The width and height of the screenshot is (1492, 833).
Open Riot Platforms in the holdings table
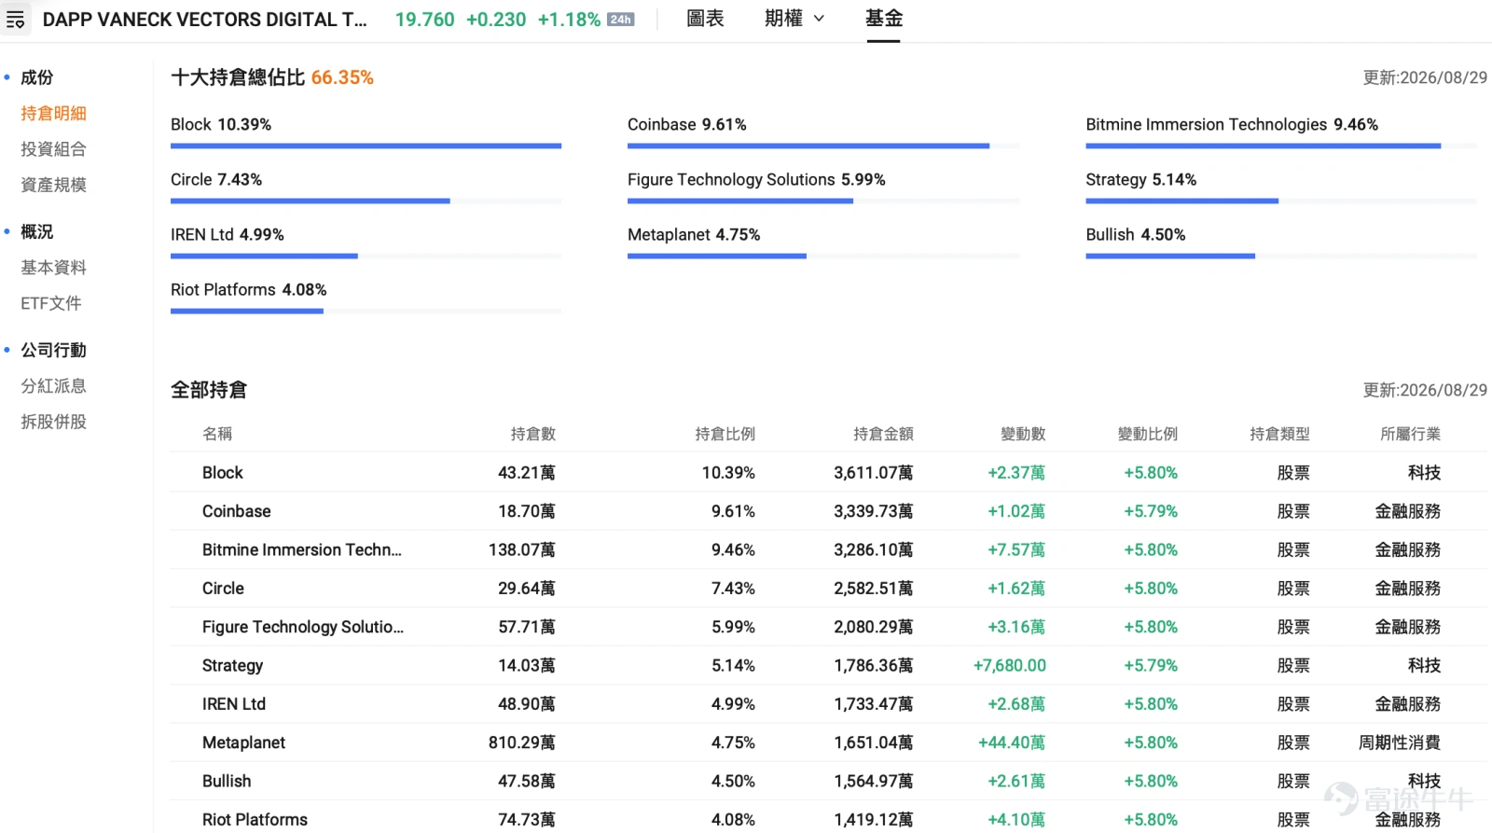tap(255, 820)
